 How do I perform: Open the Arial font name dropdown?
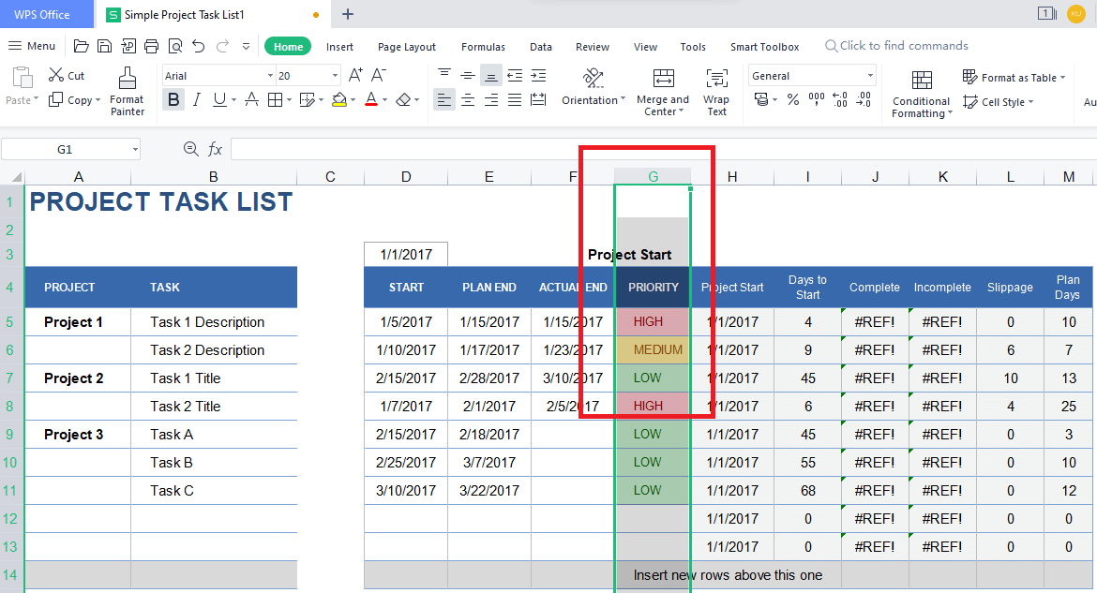tap(270, 76)
